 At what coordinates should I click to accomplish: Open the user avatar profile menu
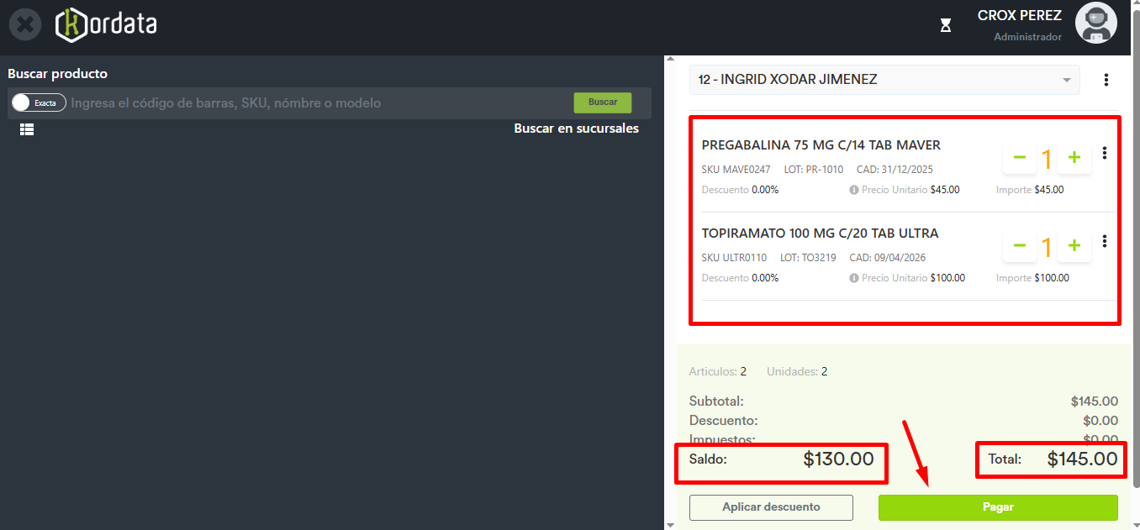tap(1095, 24)
